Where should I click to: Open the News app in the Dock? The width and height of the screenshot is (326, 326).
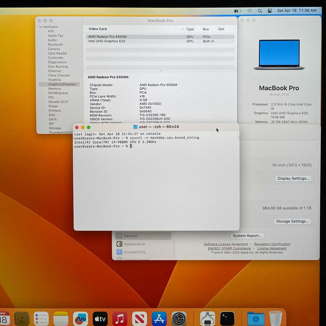point(139,319)
